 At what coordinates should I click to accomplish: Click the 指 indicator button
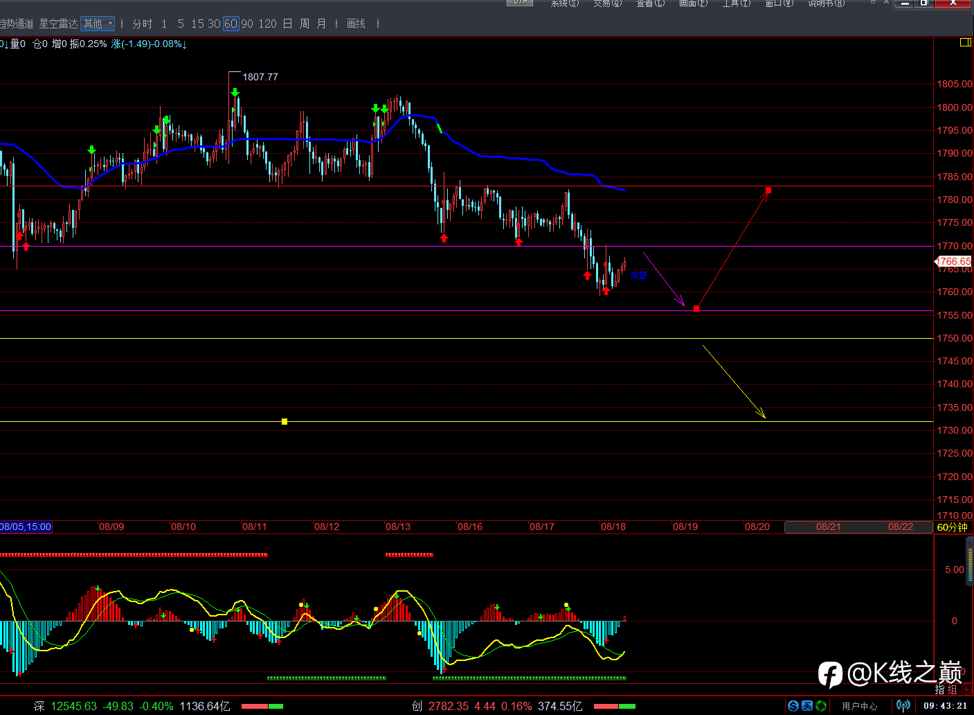pyautogui.click(x=940, y=689)
